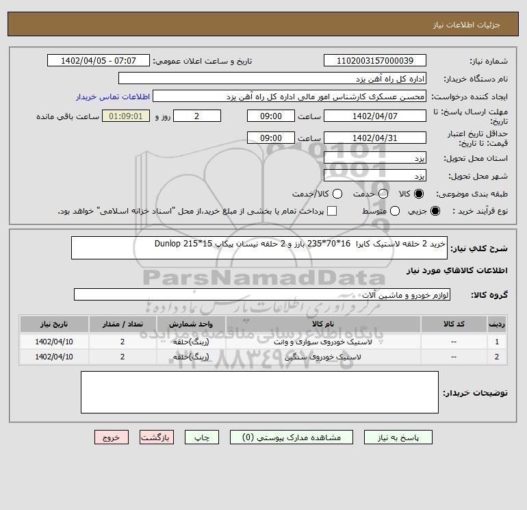
Task: Click the need number field 1102003157000039
Action: pos(375,60)
